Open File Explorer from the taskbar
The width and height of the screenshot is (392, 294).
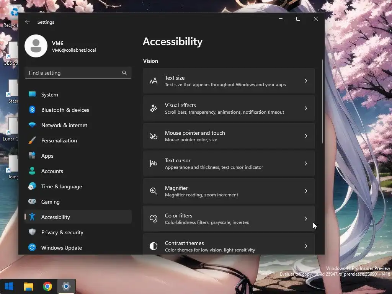[x=28, y=286]
